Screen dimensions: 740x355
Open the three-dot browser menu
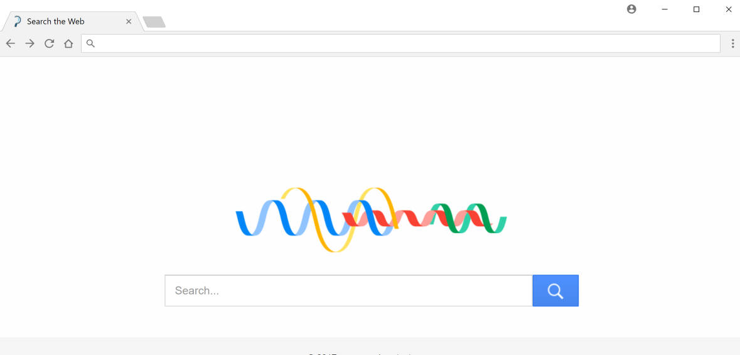point(732,43)
